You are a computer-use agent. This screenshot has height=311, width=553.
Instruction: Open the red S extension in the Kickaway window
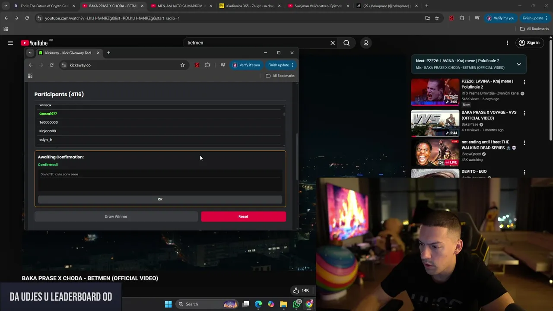tap(197, 65)
